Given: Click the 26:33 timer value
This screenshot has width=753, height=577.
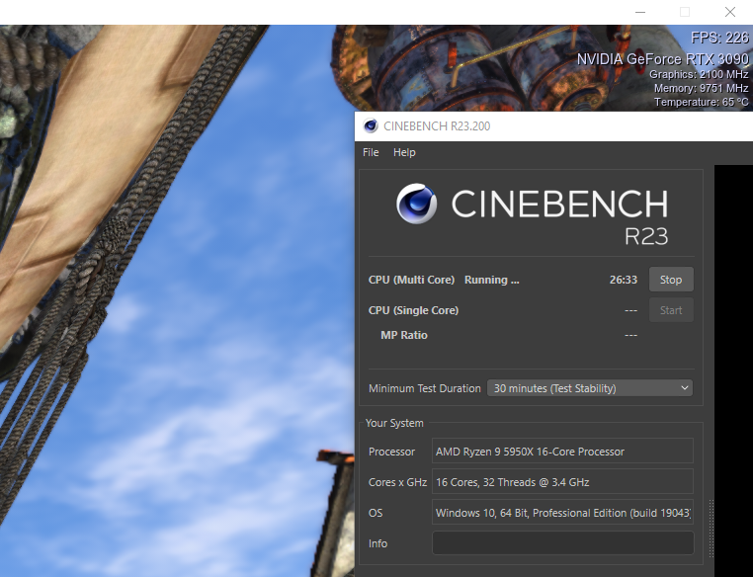Looking at the screenshot, I should click(x=624, y=280).
